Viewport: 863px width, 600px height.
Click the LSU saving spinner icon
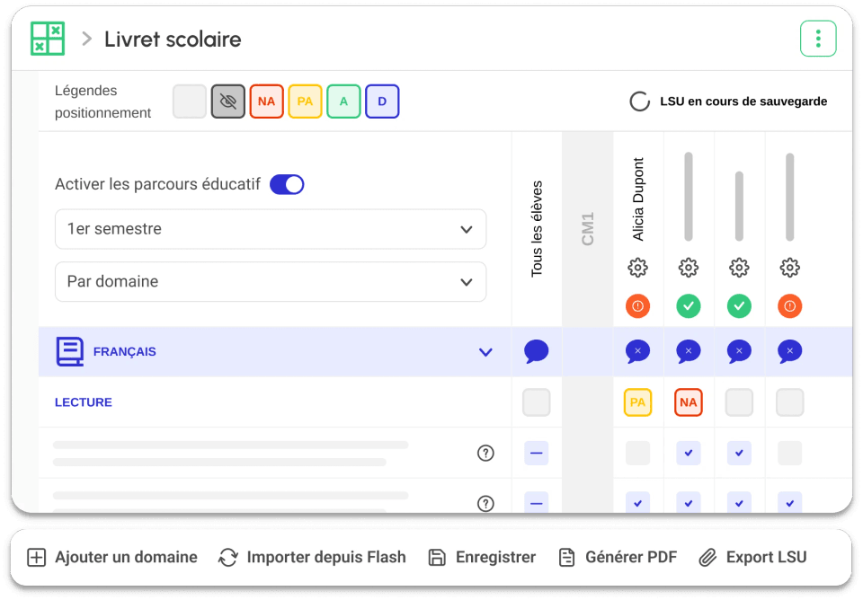(639, 101)
